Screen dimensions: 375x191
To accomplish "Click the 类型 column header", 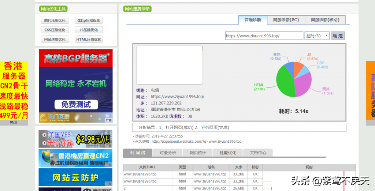I will [182, 167].
